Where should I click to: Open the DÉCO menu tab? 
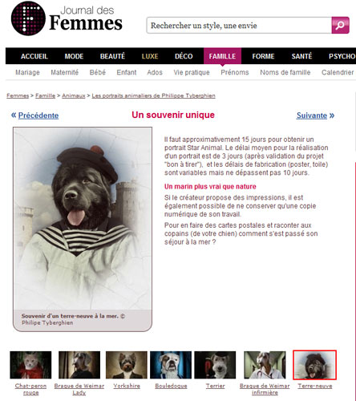click(184, 56)
